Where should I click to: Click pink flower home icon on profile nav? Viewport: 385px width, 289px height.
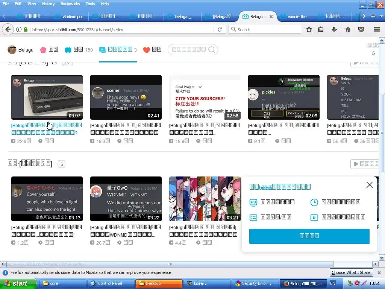pos(43,50)
